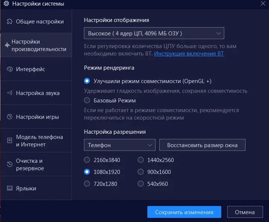Open the Телефон resolution type dropdown
Image resolution: width=269 pixels, height=222 pixels.
click(120, 145)
